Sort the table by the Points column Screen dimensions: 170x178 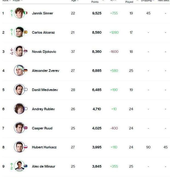point(95,2)
